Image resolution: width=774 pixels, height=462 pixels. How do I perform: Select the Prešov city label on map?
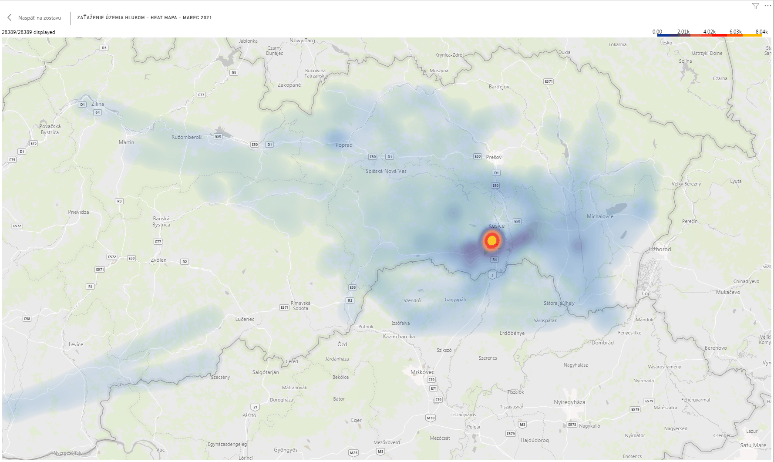(494, 157)
